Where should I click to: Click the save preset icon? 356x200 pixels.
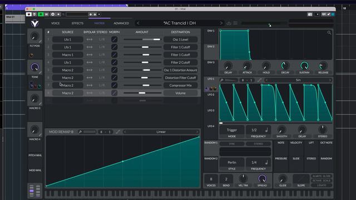coord(229,23)
